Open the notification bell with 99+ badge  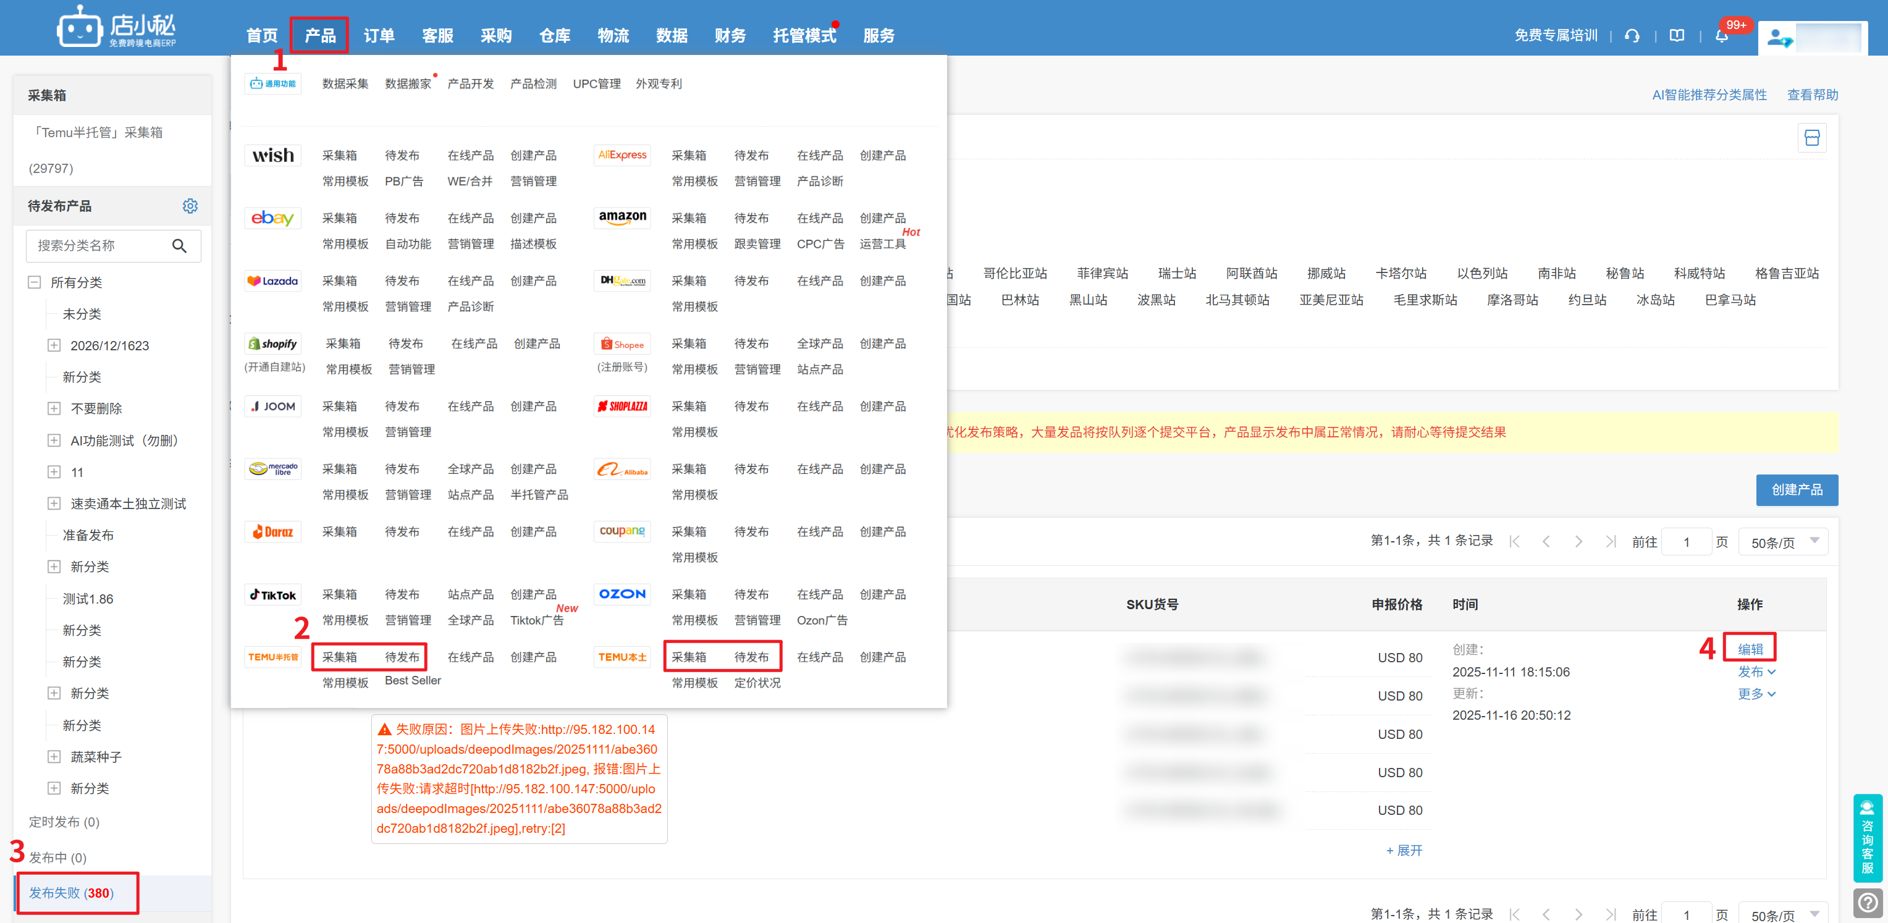1722,35
